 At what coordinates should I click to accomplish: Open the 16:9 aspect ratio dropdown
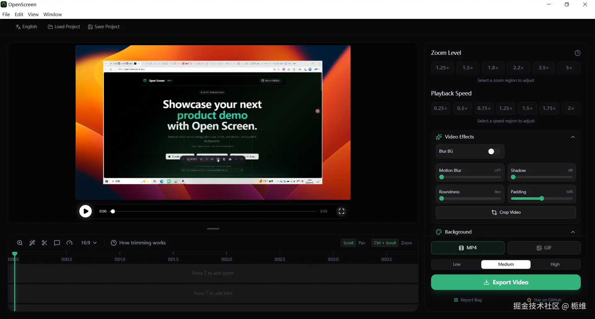coord(89,243)
